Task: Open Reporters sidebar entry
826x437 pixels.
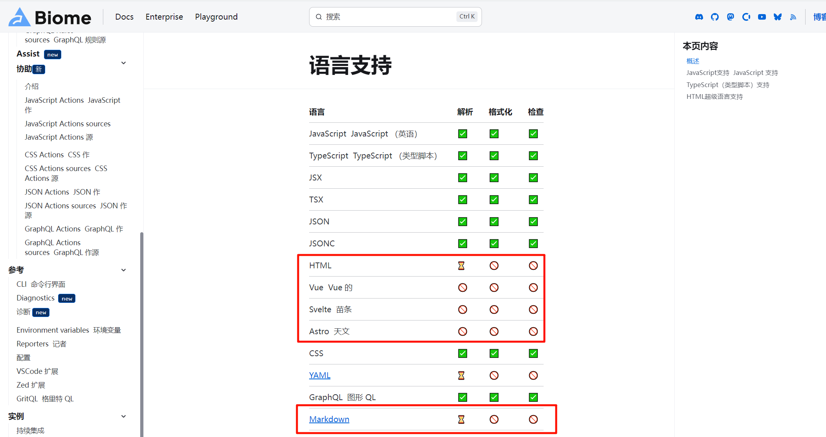Action: coord(42,344)
